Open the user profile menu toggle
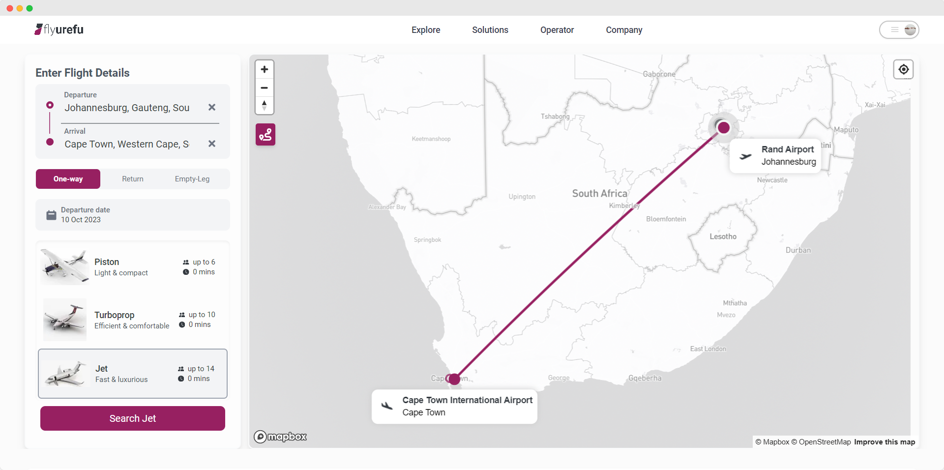This screenshot has width=944, height=470. click(899, 30)
